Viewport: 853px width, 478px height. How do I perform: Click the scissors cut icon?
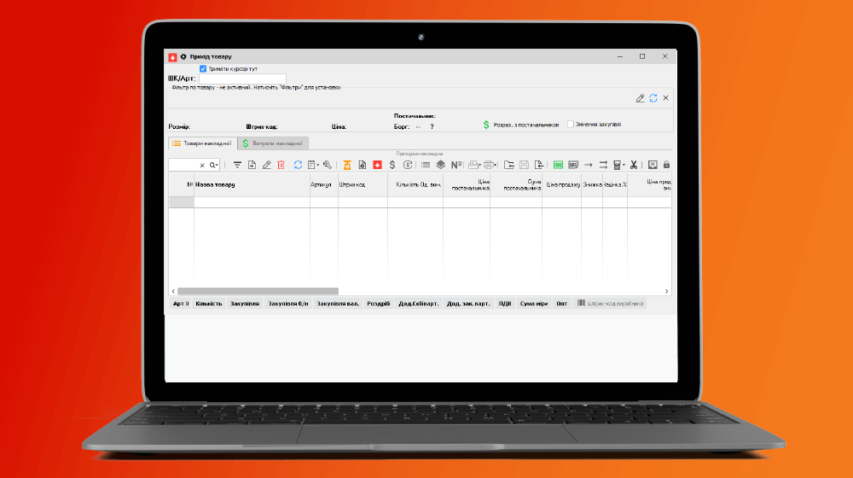tap(633, 165)
